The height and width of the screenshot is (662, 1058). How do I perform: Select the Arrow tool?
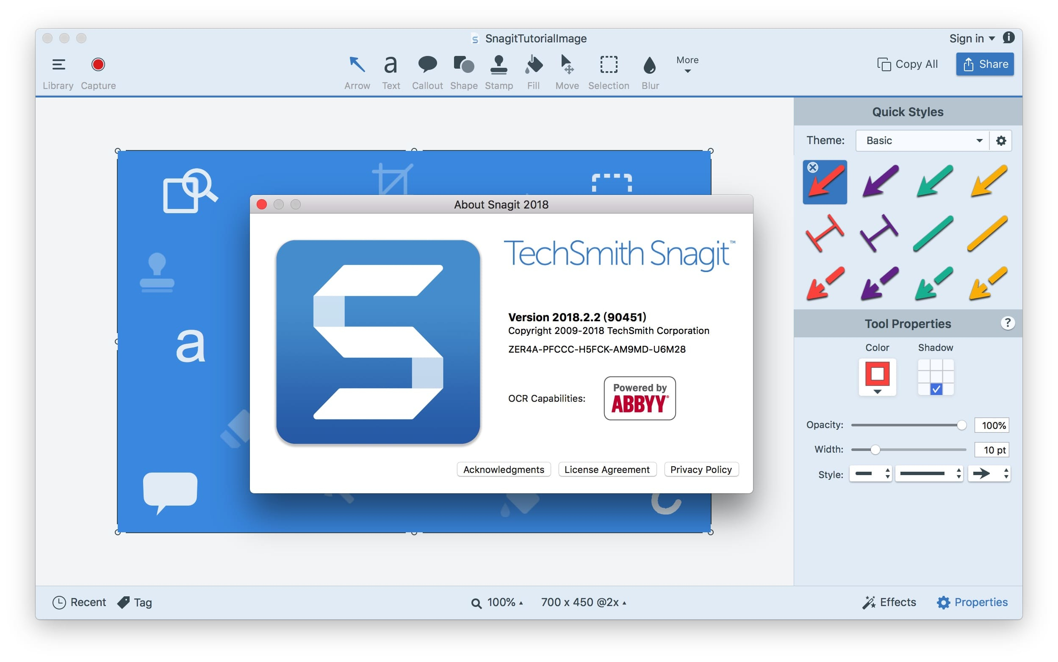tap(357, 72)
